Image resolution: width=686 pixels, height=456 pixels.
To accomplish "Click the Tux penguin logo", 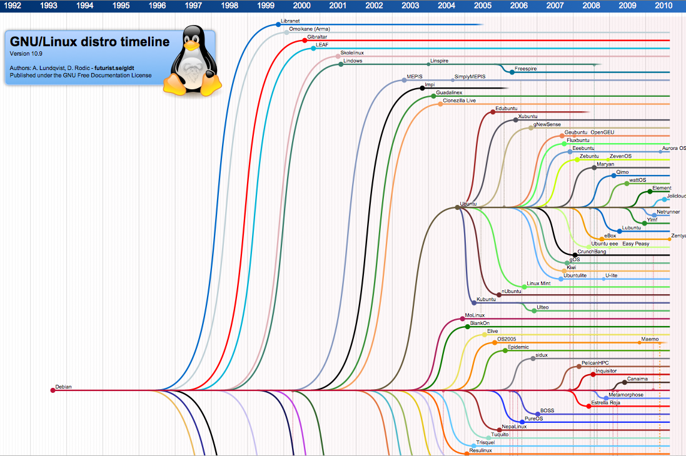I will pos(193,61).
